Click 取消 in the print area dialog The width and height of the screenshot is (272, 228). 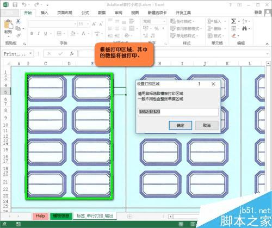point(207,125)
